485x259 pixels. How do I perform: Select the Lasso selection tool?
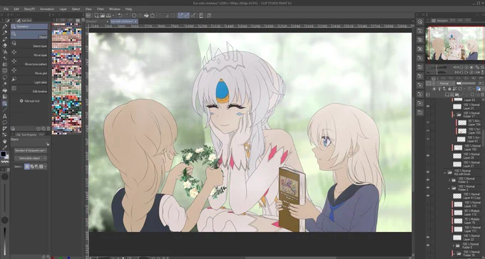[5, 77]
